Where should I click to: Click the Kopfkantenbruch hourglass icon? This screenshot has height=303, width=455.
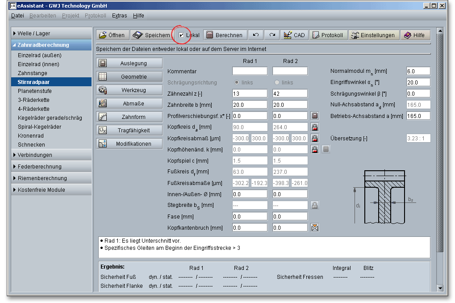point(315,227)
